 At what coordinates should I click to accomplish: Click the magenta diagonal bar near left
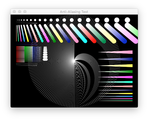click(44, 33)
